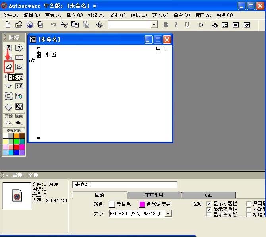Image resolution: width=266 pixels, height=237 pixels.
Task: Click the Save All toolbar icon
Action: [x=30, y=25]
